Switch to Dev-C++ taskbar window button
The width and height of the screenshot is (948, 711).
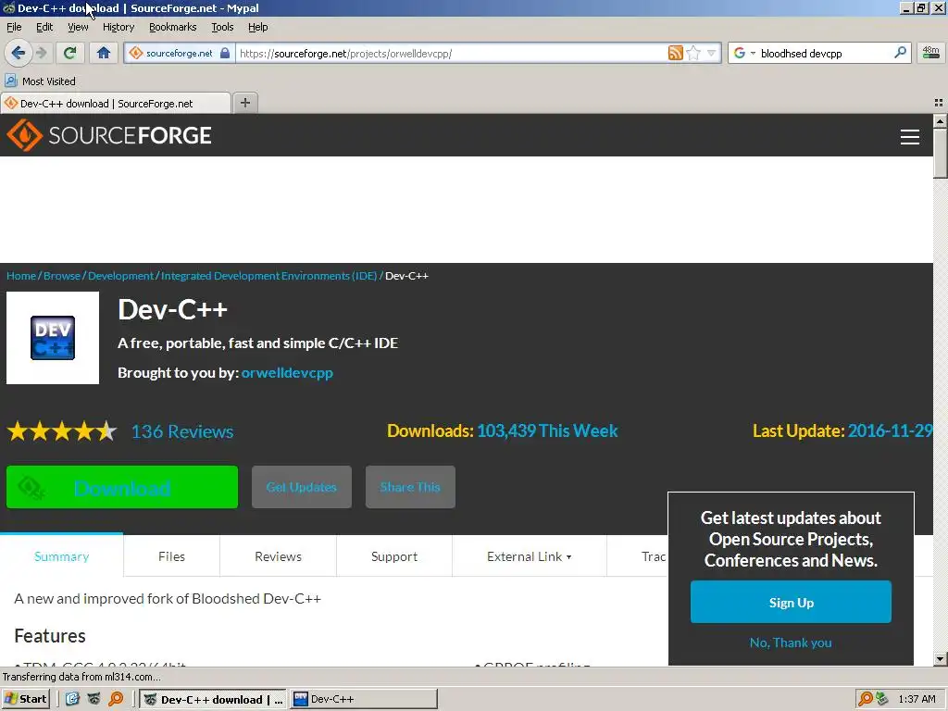[x=364, y=699]
